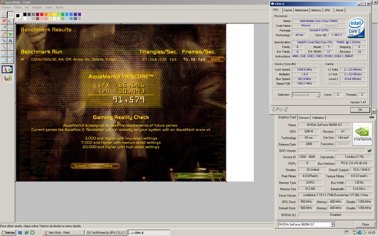The width and height of the screenshot is (378, 236).
Task: Select the rectangular Select tool in Paint
Action: tap(10, 15)
